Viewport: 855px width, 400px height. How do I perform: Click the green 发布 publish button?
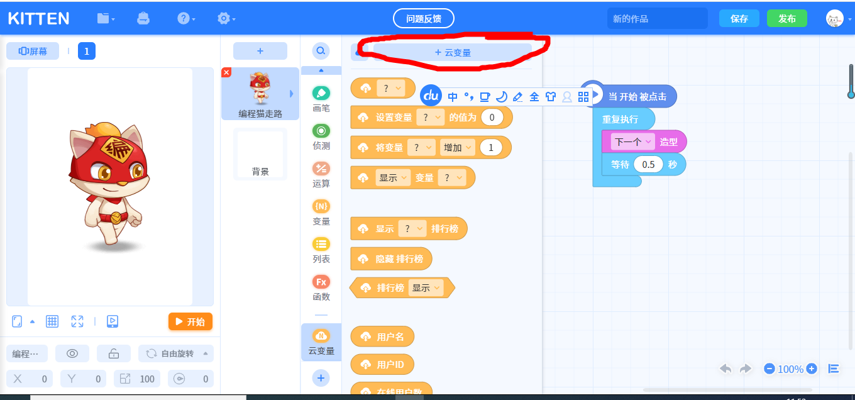point(787,18)
